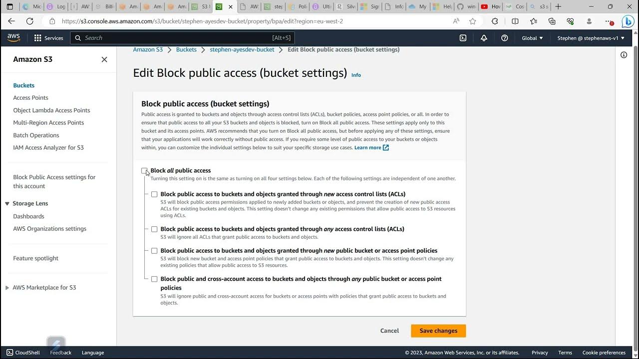Open Storage Lens Dashboards
This screenshot has width=639, height=359.
click(x=29, y=216)
